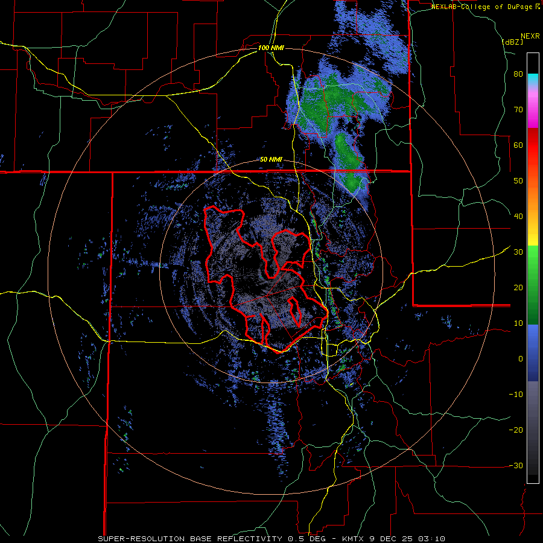Click the KMTX radar site identifier in caption
The width and height of the screenshot is (543, 543).
[354, 539]
